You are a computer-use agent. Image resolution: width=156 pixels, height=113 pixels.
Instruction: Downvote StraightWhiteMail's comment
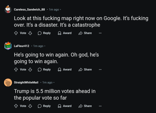coord(30,106)
